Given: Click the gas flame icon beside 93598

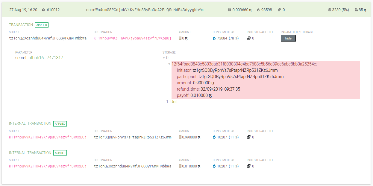Looking at the screenshot, I should click(258, 10).
